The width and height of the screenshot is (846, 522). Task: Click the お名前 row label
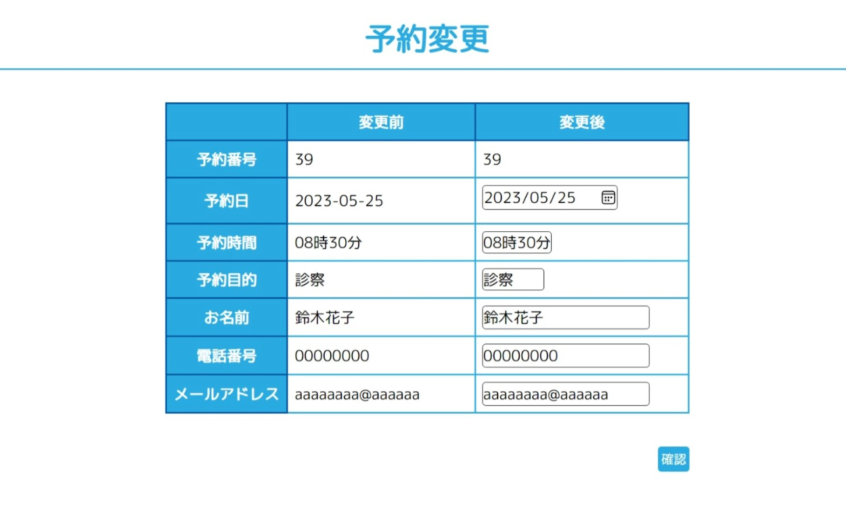[227, 318]
